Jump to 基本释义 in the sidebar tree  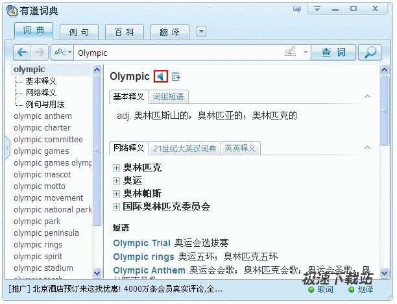coord(41,81)
